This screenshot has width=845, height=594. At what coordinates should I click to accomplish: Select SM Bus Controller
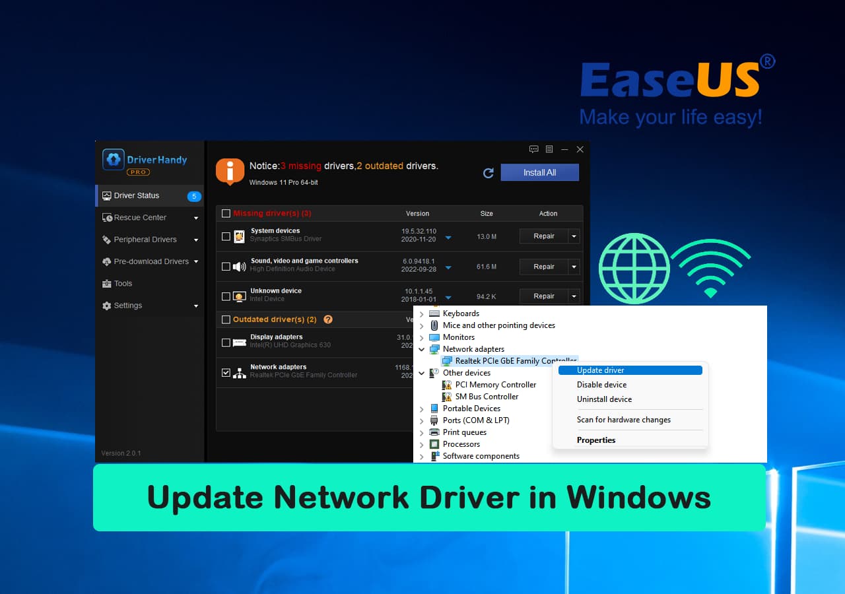coord(487,397)
